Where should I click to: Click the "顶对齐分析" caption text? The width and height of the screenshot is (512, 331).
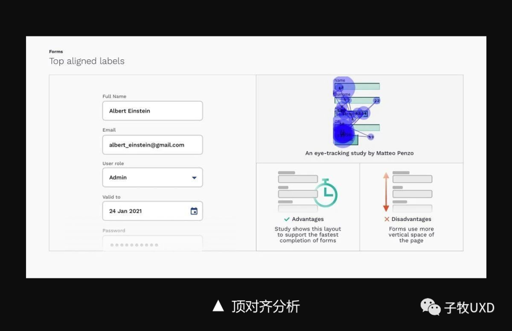(265, 306)
